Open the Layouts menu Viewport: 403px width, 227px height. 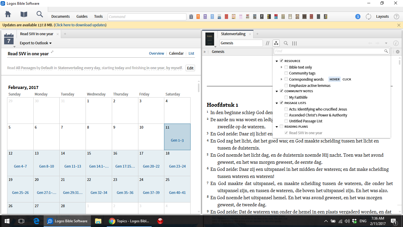pyautogui.click(x=382, y=17)
